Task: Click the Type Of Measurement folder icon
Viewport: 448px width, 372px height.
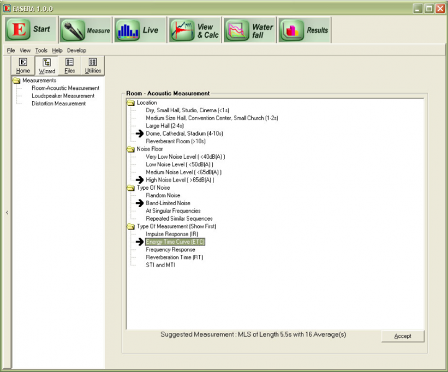Action: coord(131,226)
